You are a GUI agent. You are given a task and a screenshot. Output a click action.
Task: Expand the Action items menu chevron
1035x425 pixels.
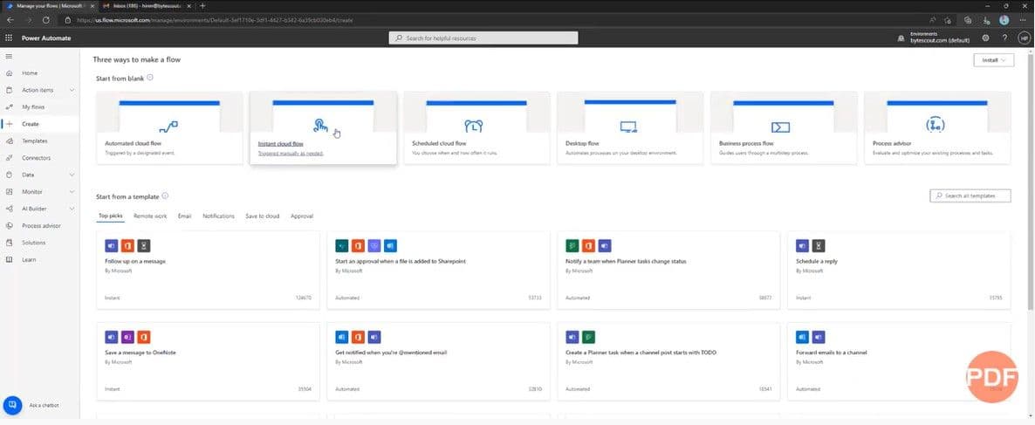72,90
